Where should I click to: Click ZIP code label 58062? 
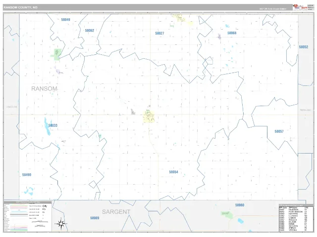click(x=89, y=31)
